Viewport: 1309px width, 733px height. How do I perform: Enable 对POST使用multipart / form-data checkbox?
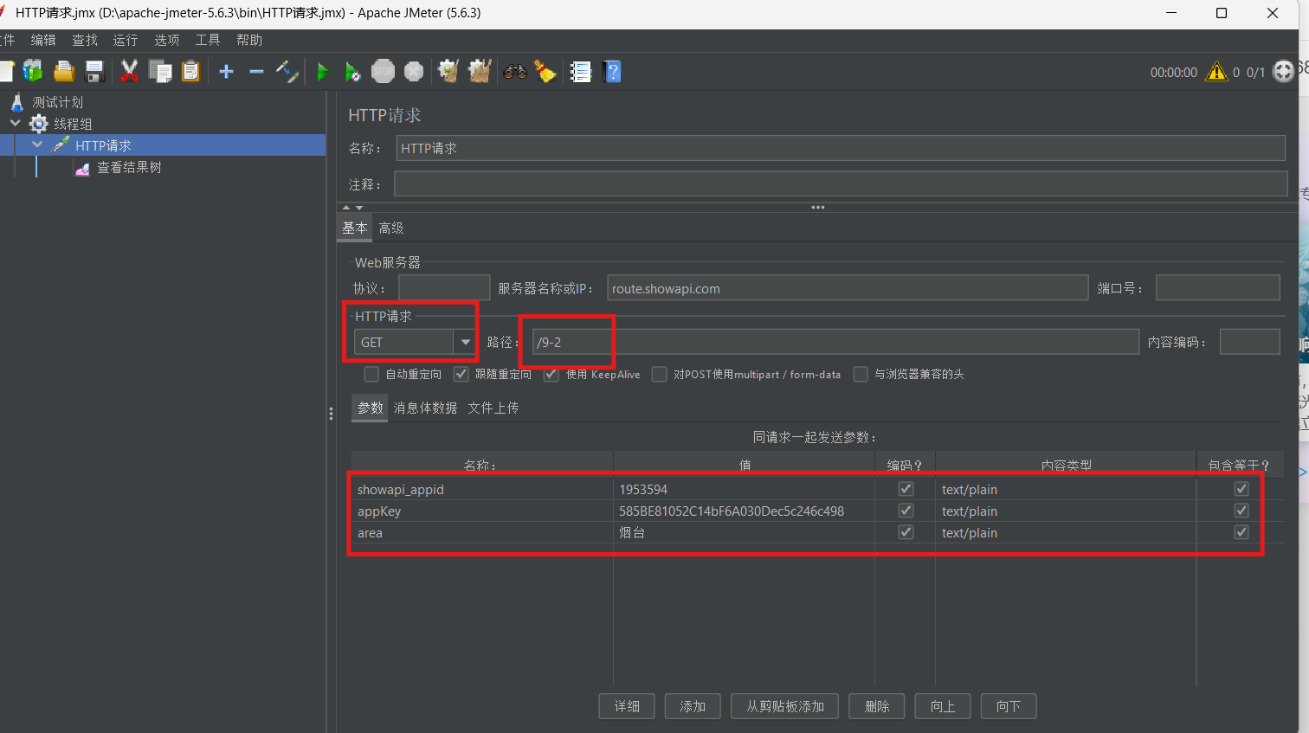pyautogui.click(x=660, y=374)
